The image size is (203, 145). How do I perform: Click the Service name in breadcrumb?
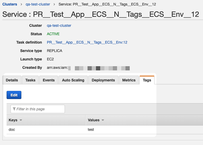point(107,4)
